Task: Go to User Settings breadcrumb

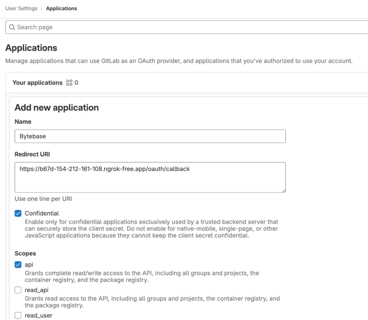Action: 21,9
